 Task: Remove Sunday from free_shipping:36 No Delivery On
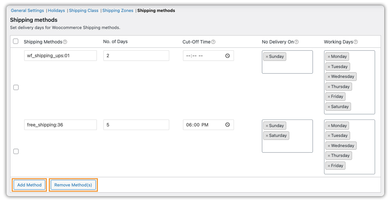(267, 126)
